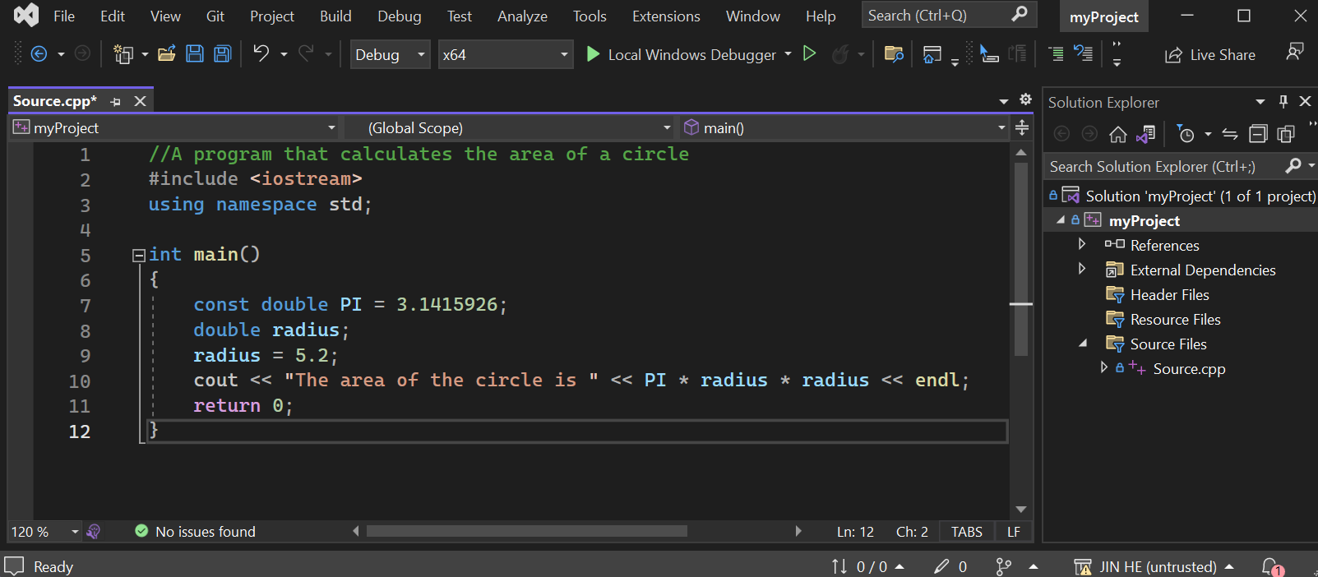Click the Home icon in Solution Explorer

[x=1117, y=134]
